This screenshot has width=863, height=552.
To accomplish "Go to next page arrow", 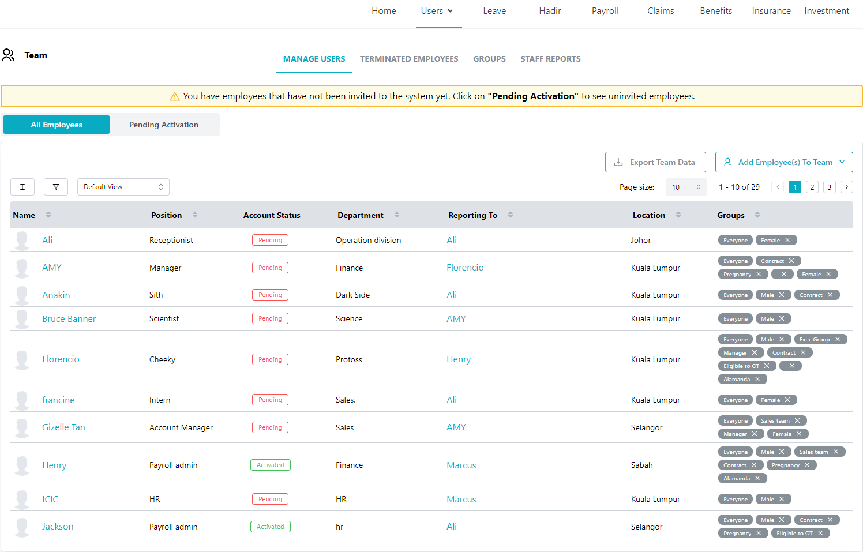I will point(847,187).
